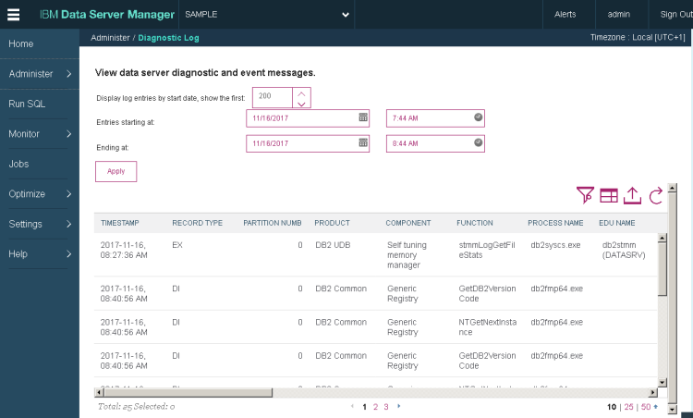The width and height of the screenshot is (693, 418).
Task: Expand the Optimize sidebar menu
Action: click(40, 194)
